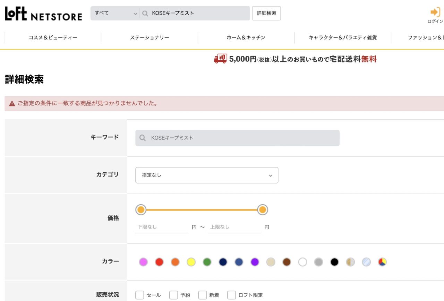This screenshot has height=301, width=444.
Task: Open the すべて category dropdown in the header
Action: coord(116,13)
